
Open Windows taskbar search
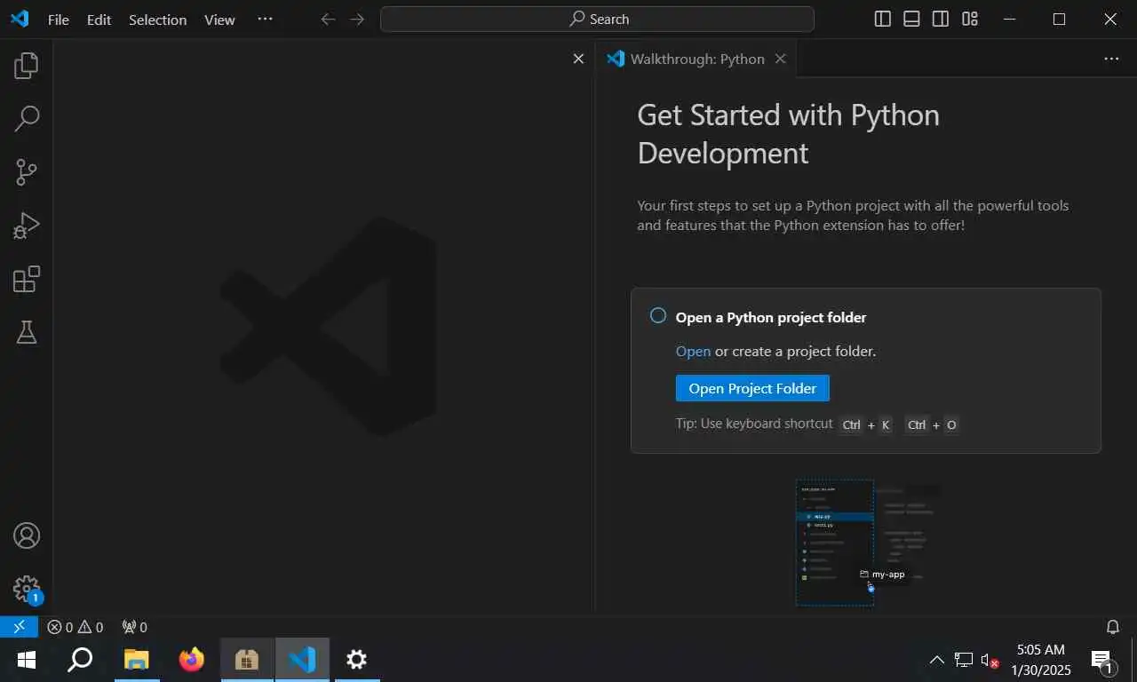[x=80, y=660]
